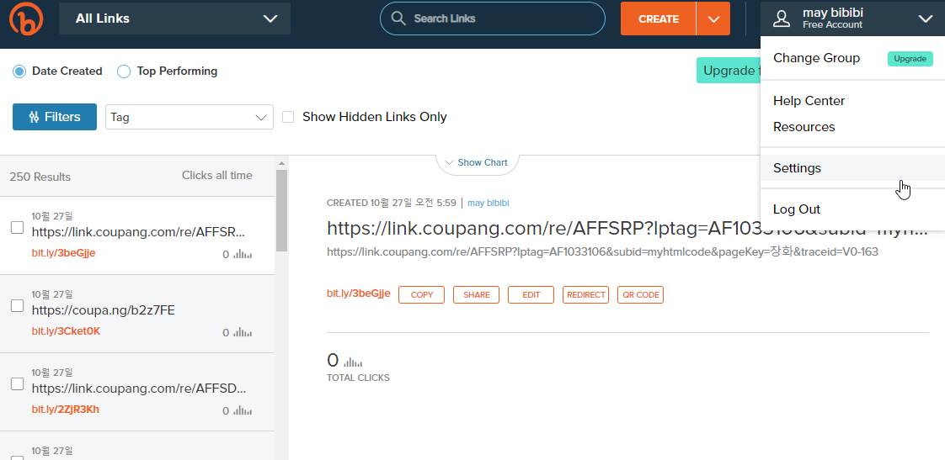Select the https://coupa.ng/b2z7FE list title
This screenshot has height=460, width=945.
(103, 310)
